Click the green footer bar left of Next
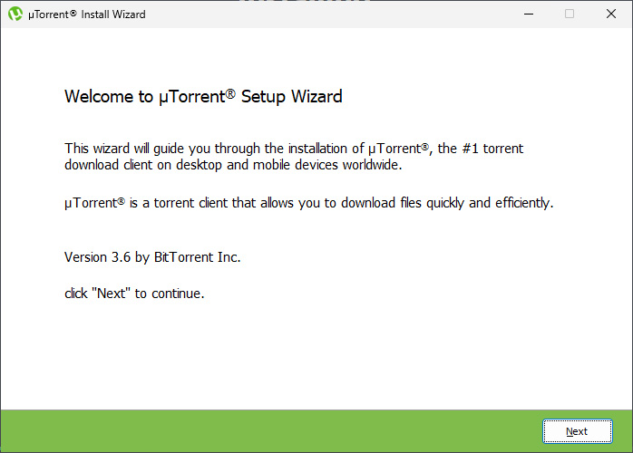The height and width of the screenshot is (453, 633). pos(272,431)
